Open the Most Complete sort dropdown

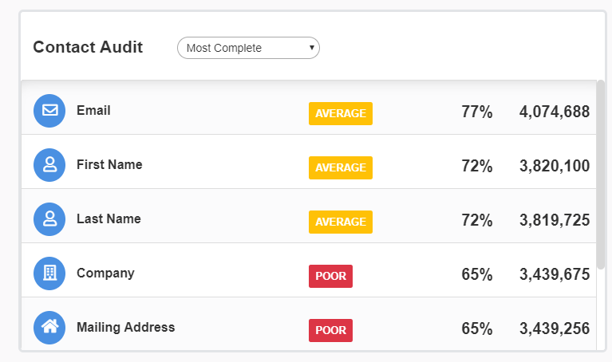248,48
